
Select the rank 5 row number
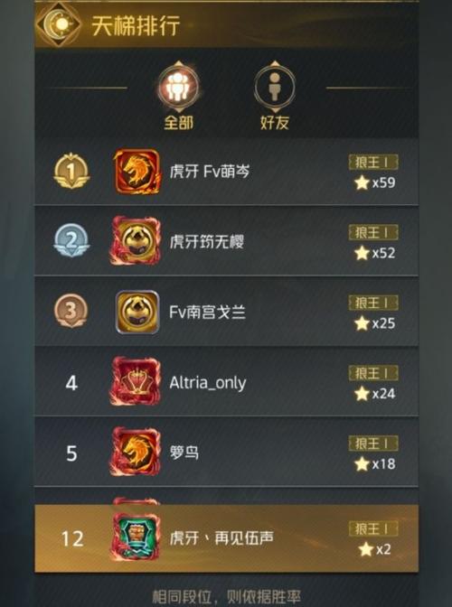coord(71,453)
